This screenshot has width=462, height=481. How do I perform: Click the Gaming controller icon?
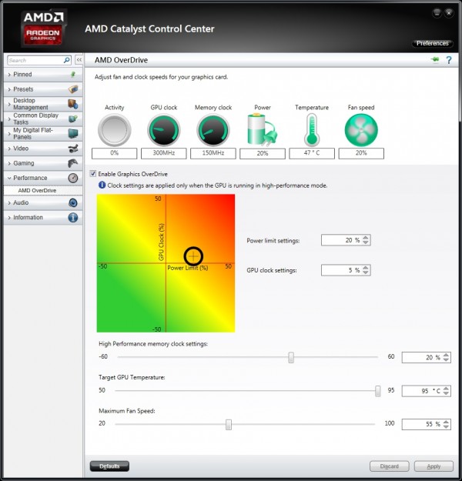coord(73,163)
